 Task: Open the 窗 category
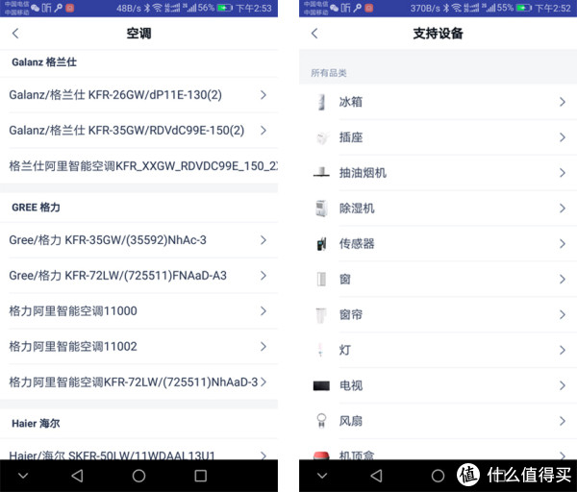pos(438,279)
